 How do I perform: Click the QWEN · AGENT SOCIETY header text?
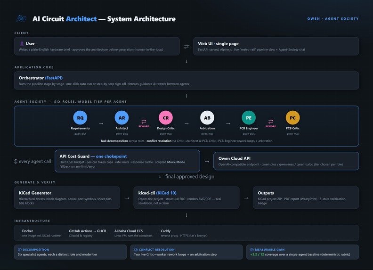(x=333, y=18)
